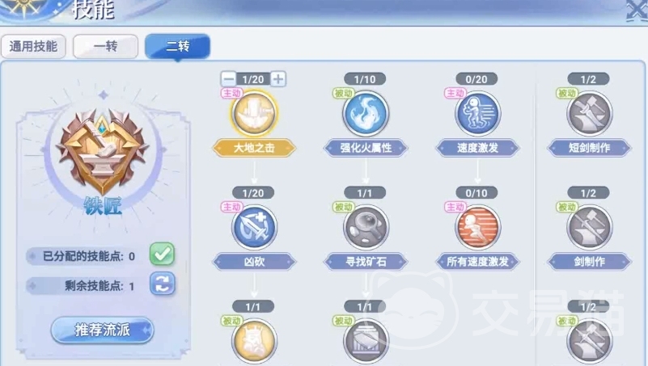Select the 凶砍 sword skill icon
Image resolution: width=648 pixels, height=366 pixels.
click(254, 227)
